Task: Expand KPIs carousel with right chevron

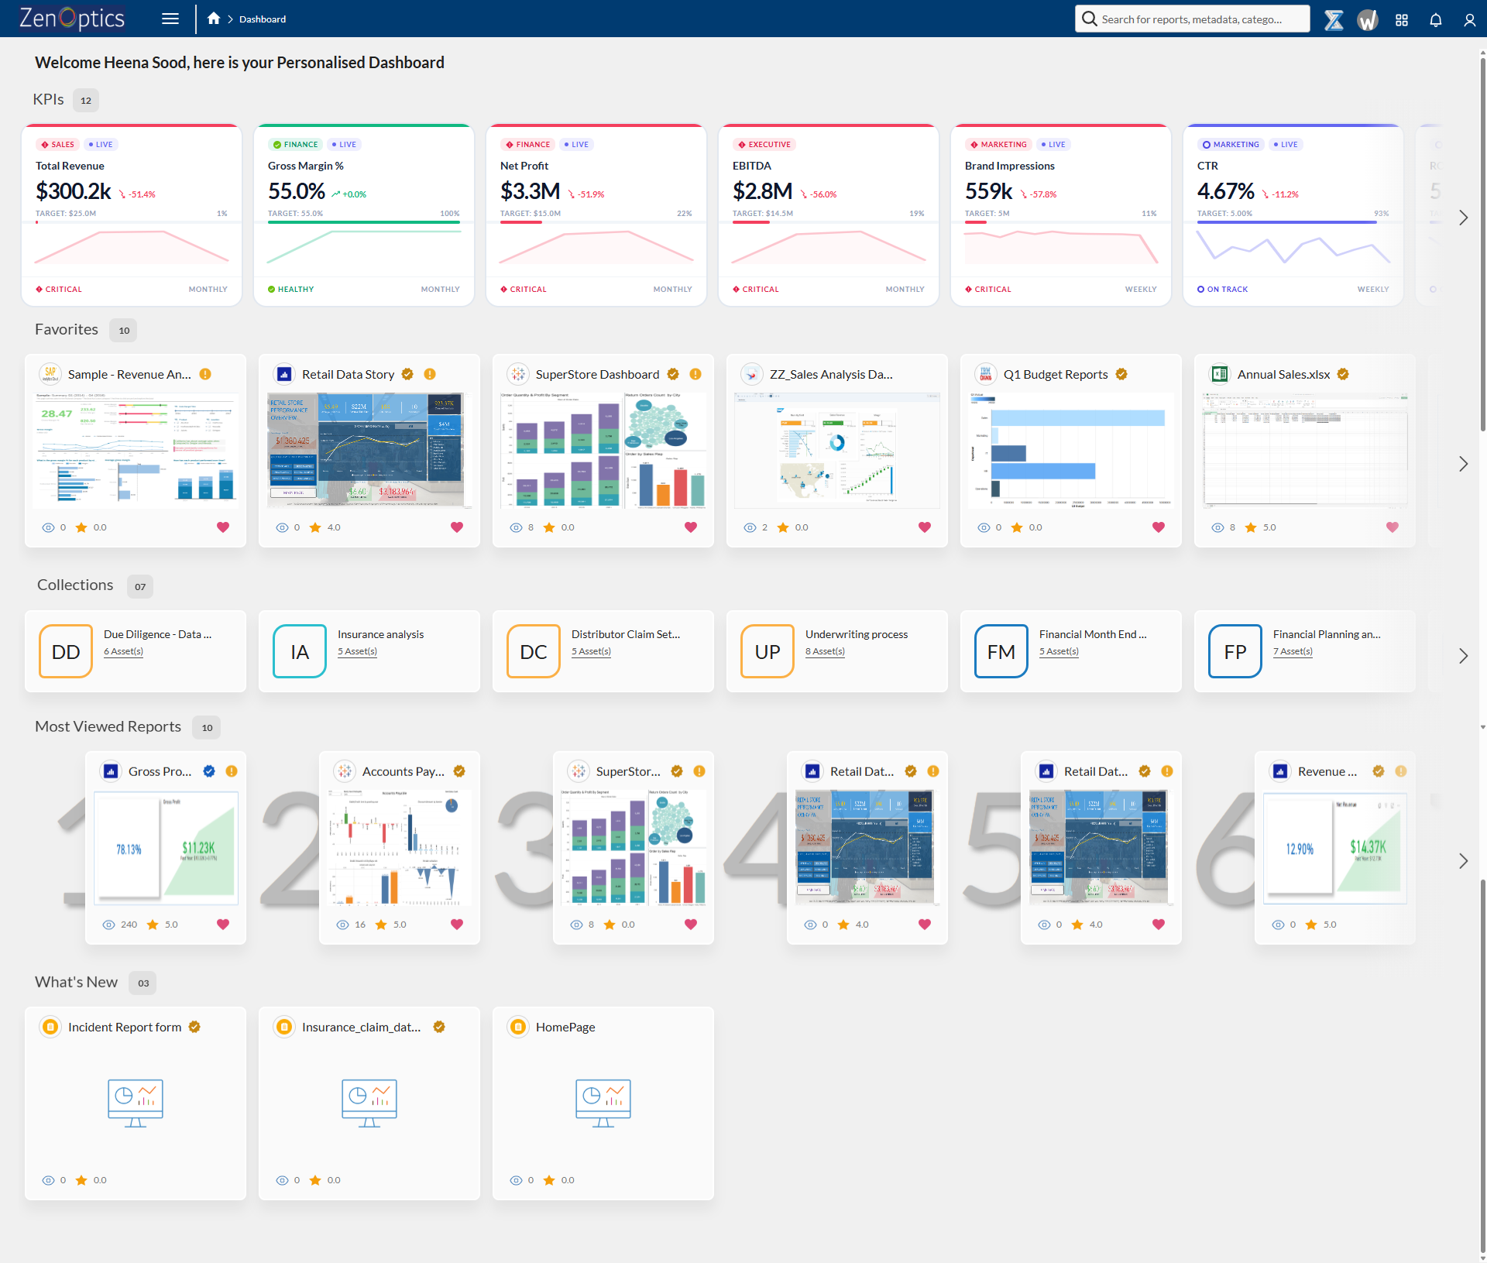Action: 1463,218
